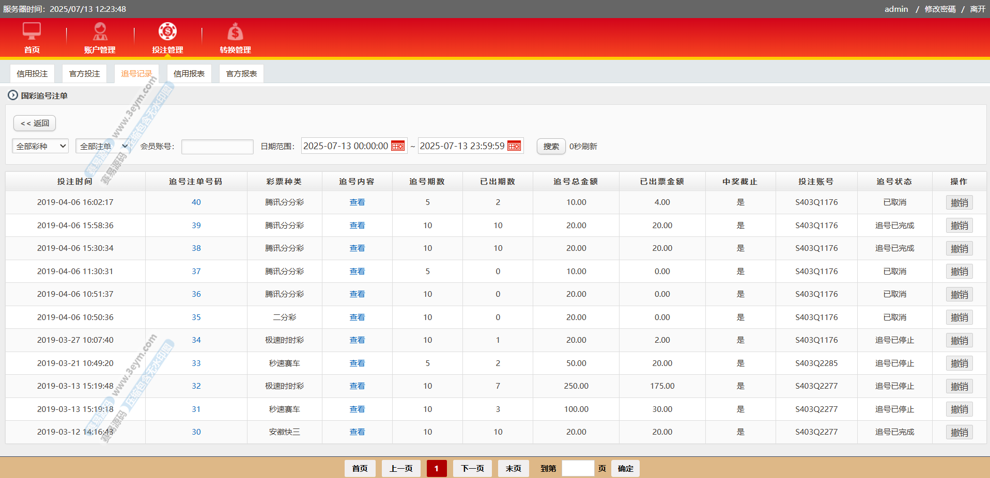The width and height of the screenshot is (990, 478).
Task: Open 账户管理 account management icon
Action: pyautogui.click(x=100, y=32)
